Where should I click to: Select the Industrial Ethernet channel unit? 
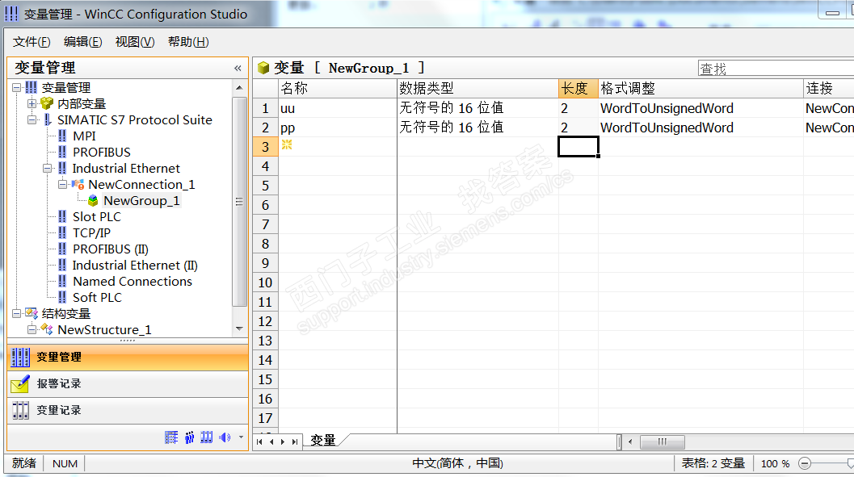click(x=126, y=169)
